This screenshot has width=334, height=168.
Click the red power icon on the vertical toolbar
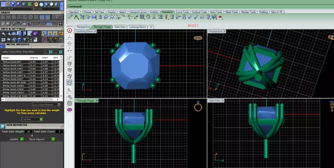click(x=70, y=30)
